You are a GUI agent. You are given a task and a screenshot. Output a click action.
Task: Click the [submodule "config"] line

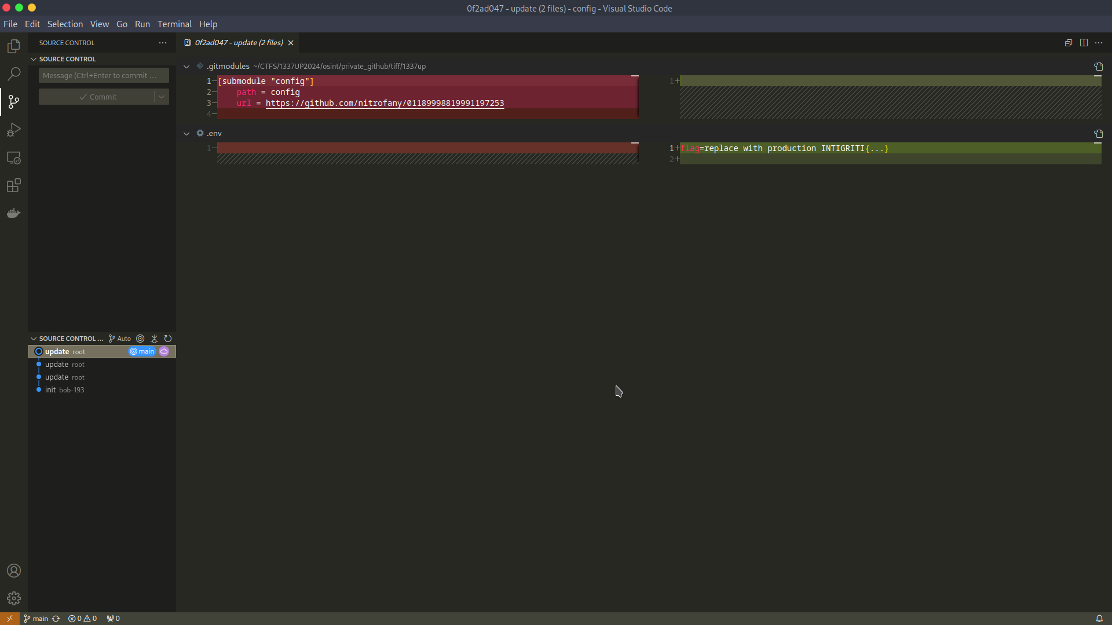pyautogui.click(x=266, y=81)
